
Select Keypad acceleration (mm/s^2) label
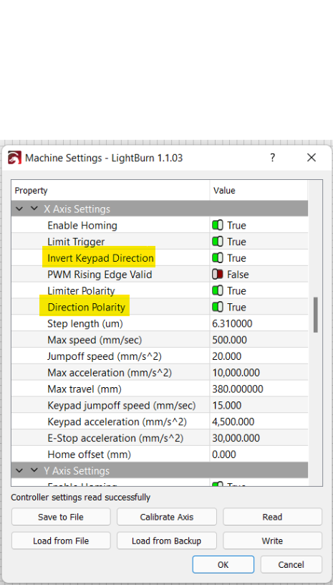point(117,422)
